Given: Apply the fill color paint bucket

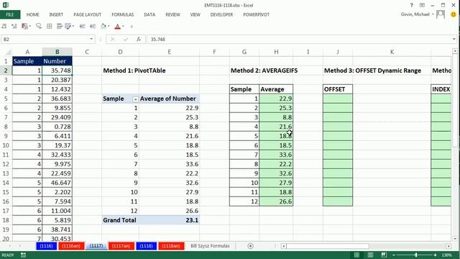Looking at the screenshot, I should (x=103, y=27).
